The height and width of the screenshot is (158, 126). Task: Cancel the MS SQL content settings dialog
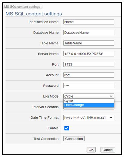[108, 150]
